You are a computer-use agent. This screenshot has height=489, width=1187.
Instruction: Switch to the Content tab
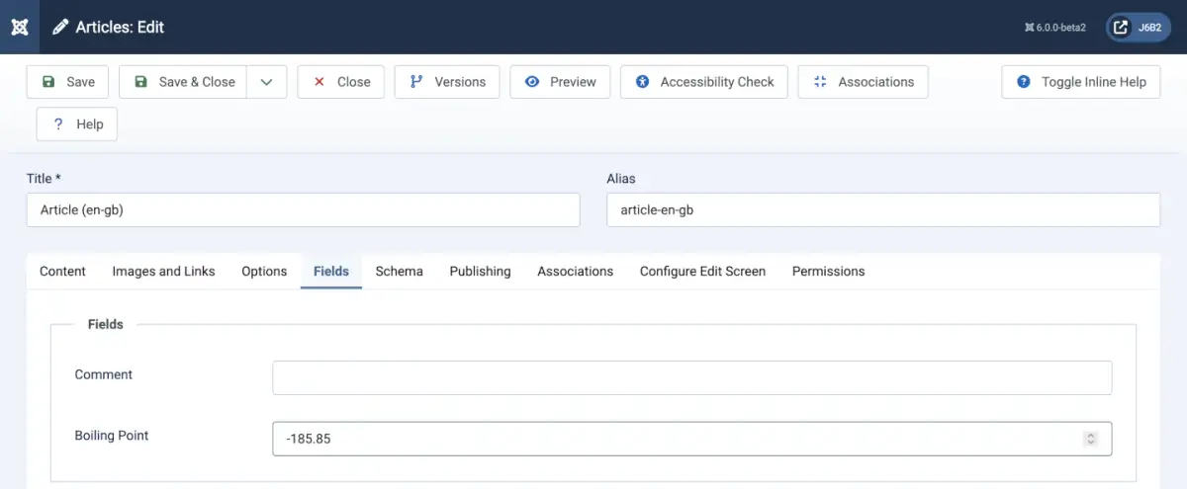click(x=62, y=271)
